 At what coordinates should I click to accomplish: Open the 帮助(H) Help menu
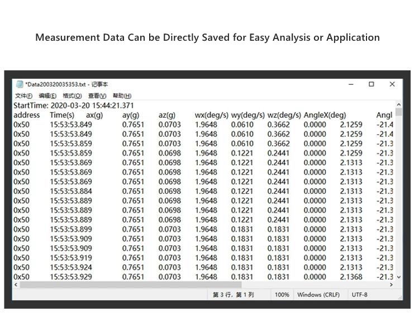(122, 95)
